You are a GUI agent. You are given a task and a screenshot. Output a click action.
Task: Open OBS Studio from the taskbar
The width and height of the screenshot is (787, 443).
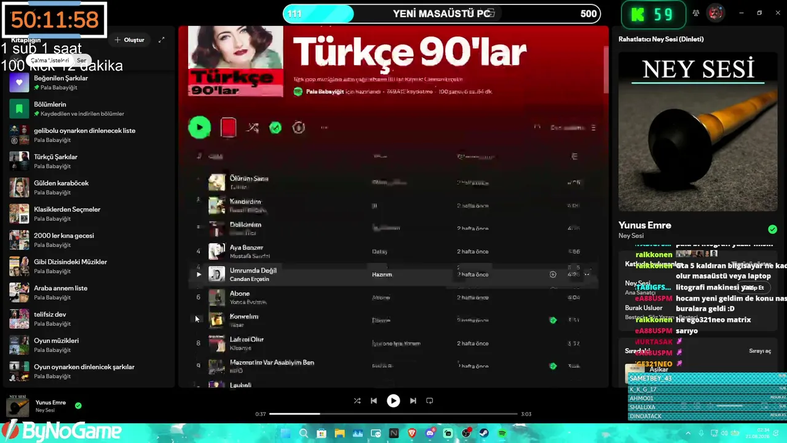pos(466,434)
